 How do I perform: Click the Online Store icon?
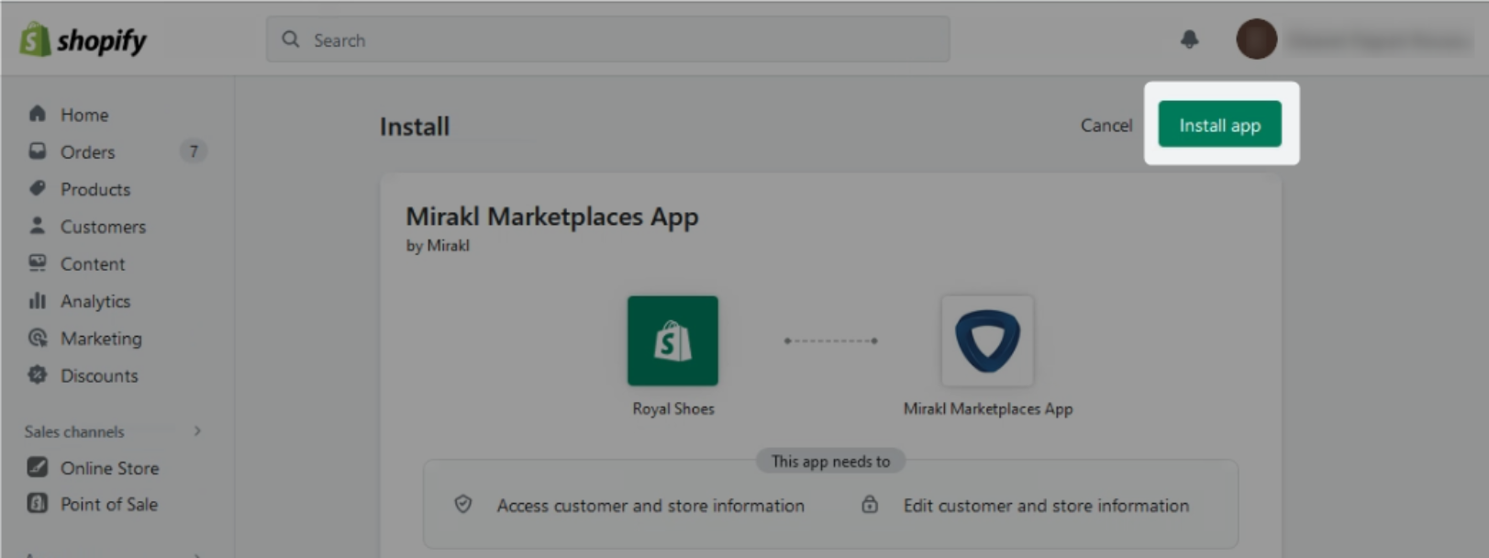point(38,467)
